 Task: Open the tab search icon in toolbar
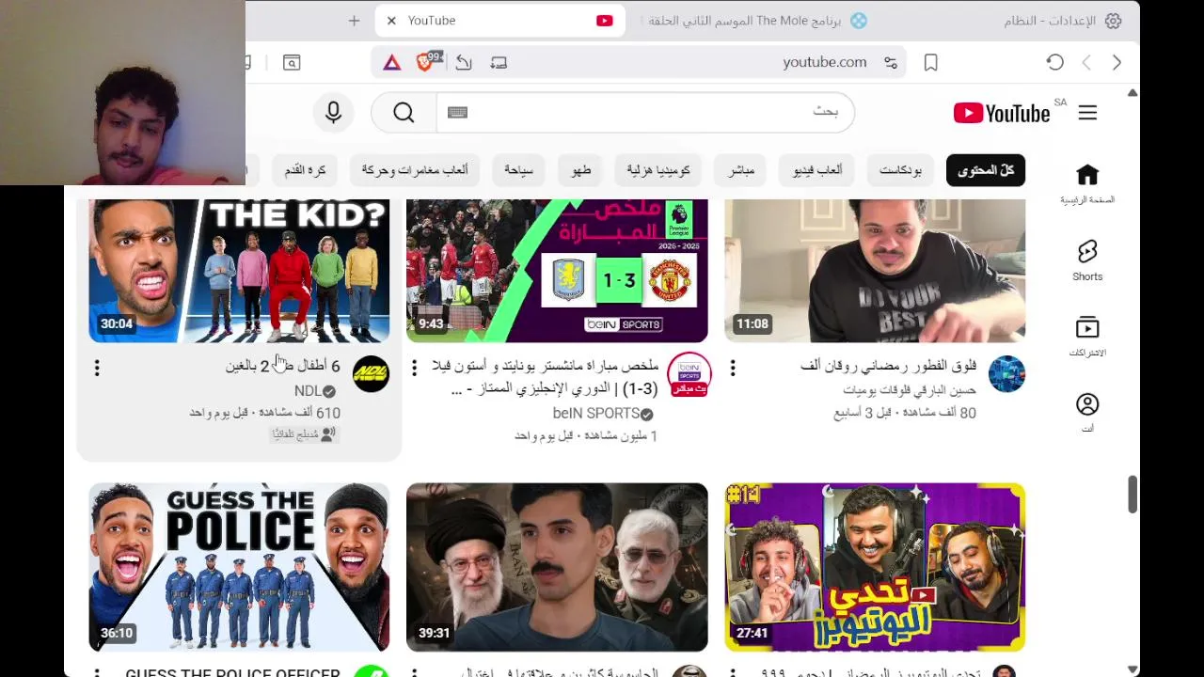tap(292, 62)
